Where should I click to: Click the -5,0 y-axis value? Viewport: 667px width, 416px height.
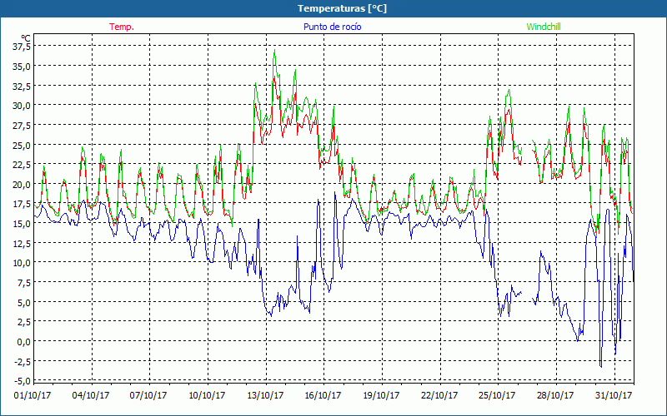pyautogui.click(x=22, y=381)
